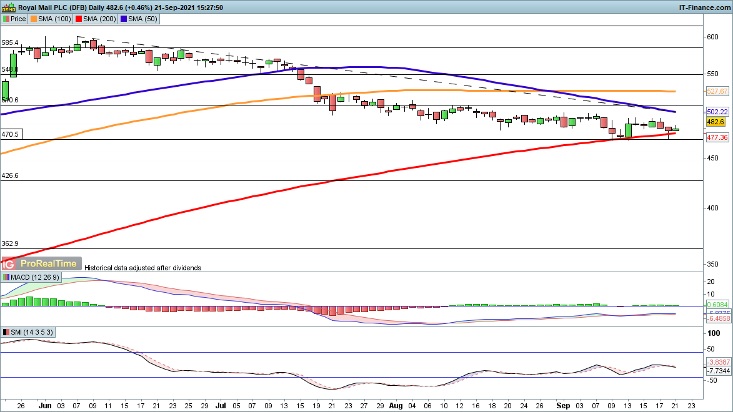Image resolution: width=733 pixels, height=412 pixels.
Task: Open the SMA (50) indicator settings
Action: 139,19
